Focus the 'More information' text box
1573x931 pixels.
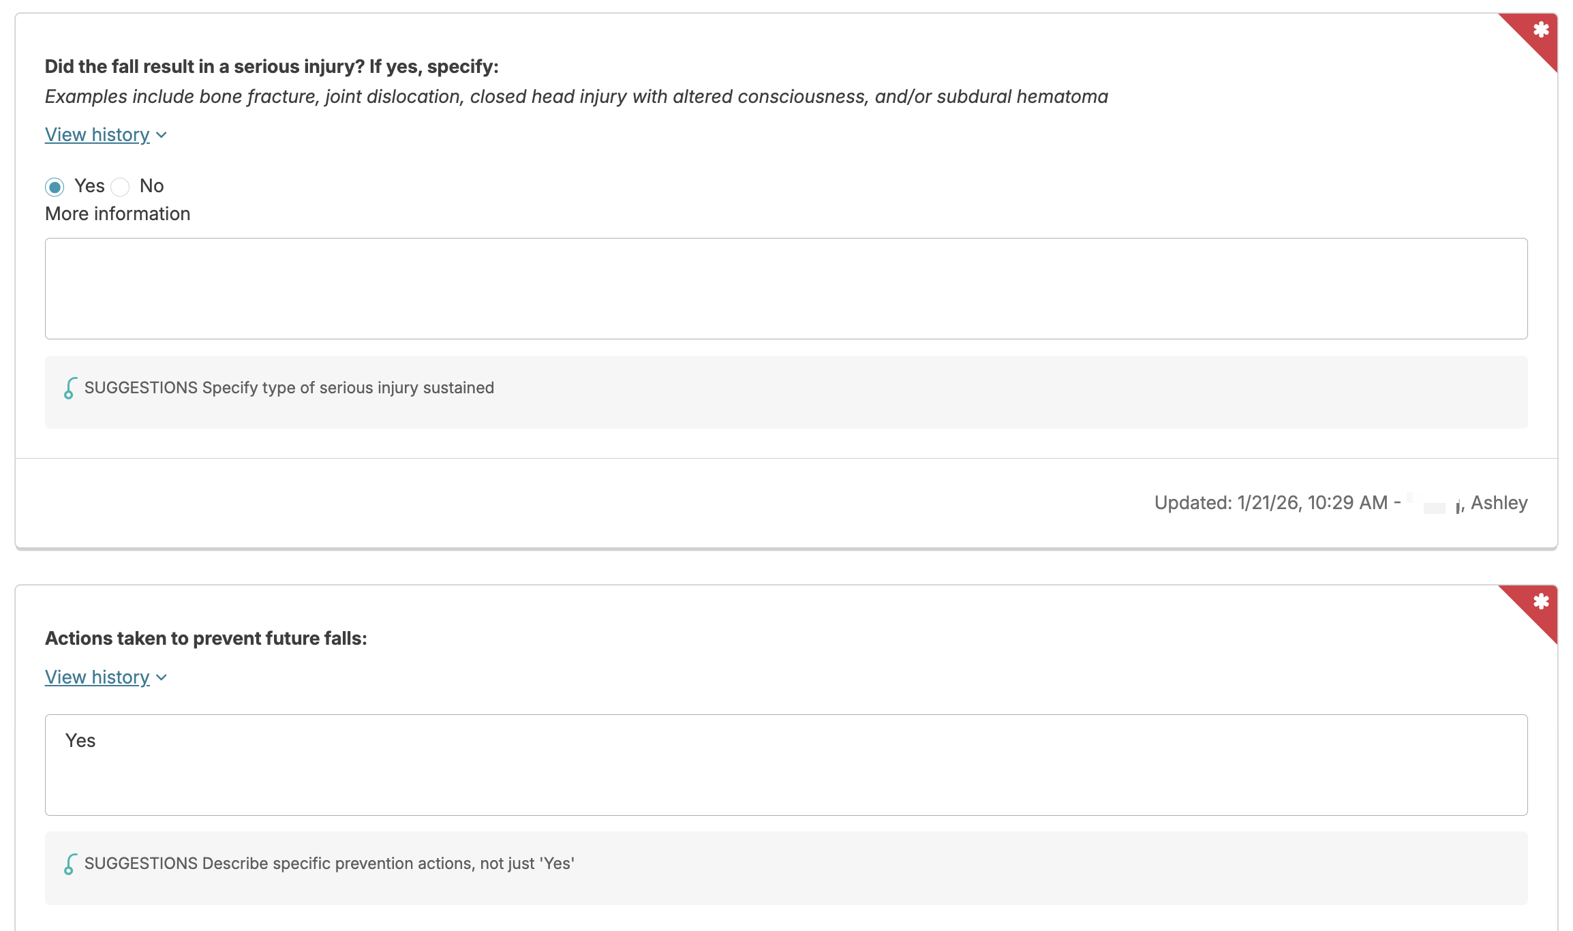[x=786, y=288]
